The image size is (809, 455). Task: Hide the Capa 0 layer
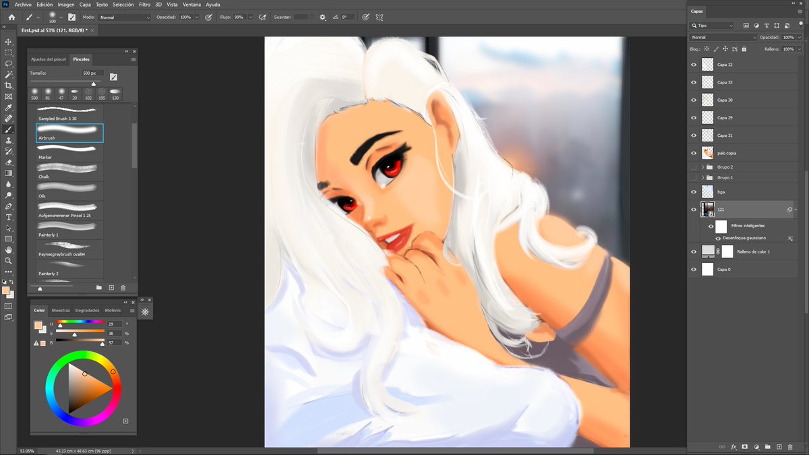click(694, 269)
